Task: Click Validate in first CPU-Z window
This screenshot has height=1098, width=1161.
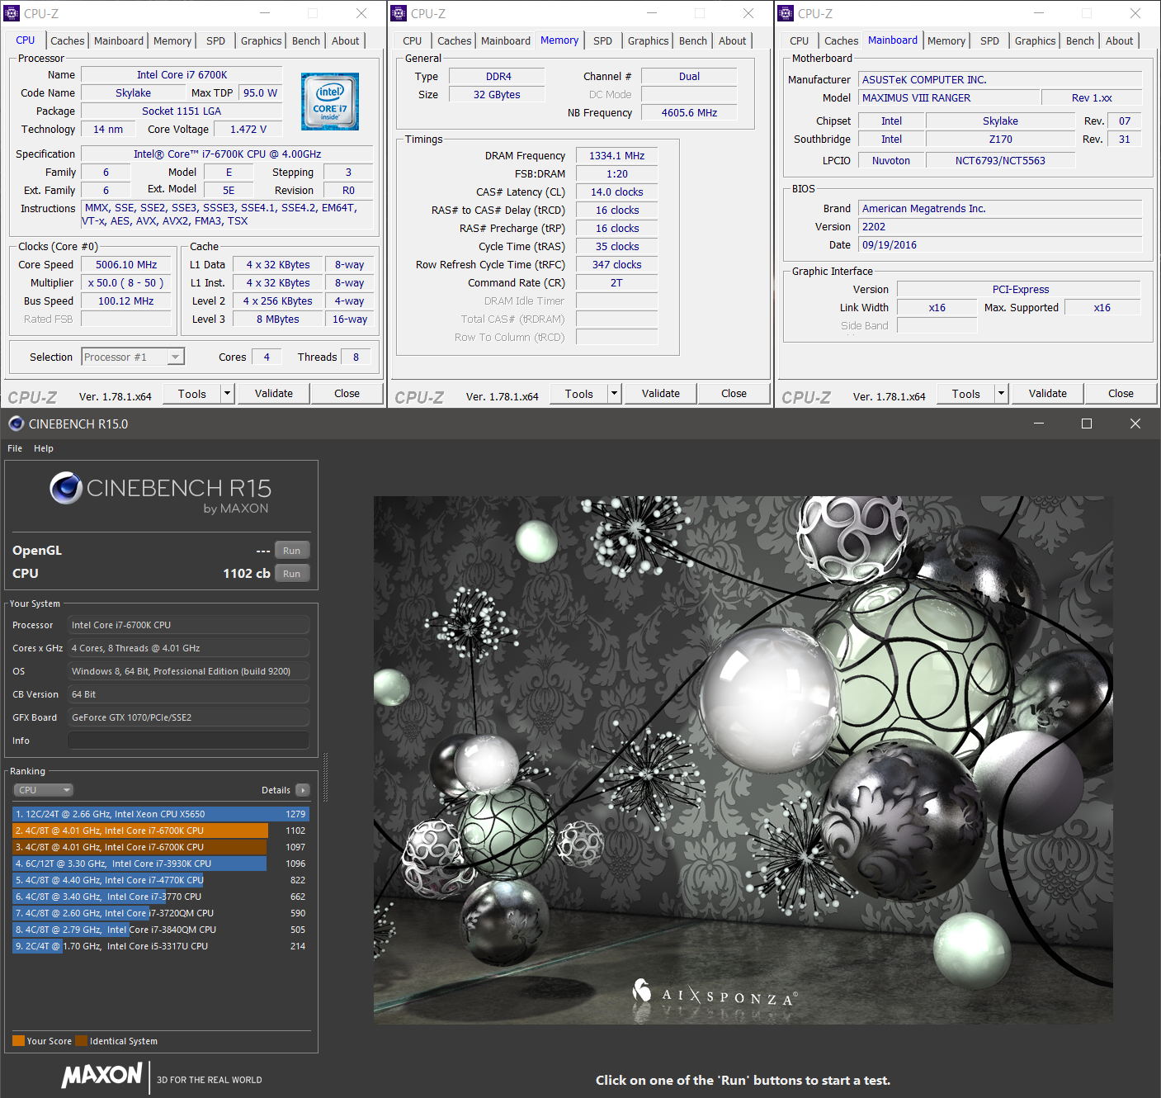Action: (x=274, y=394)
